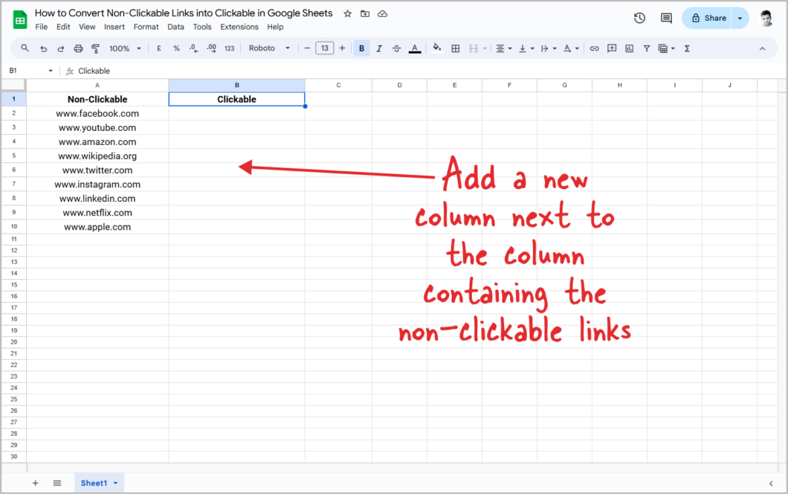Open the Share options dropdown arrow

click(740, 18)
